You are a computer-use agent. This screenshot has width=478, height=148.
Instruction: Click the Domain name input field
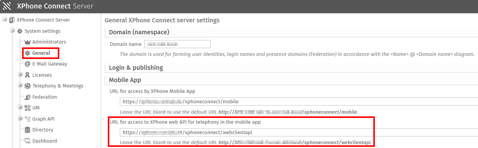coord(177,44)
